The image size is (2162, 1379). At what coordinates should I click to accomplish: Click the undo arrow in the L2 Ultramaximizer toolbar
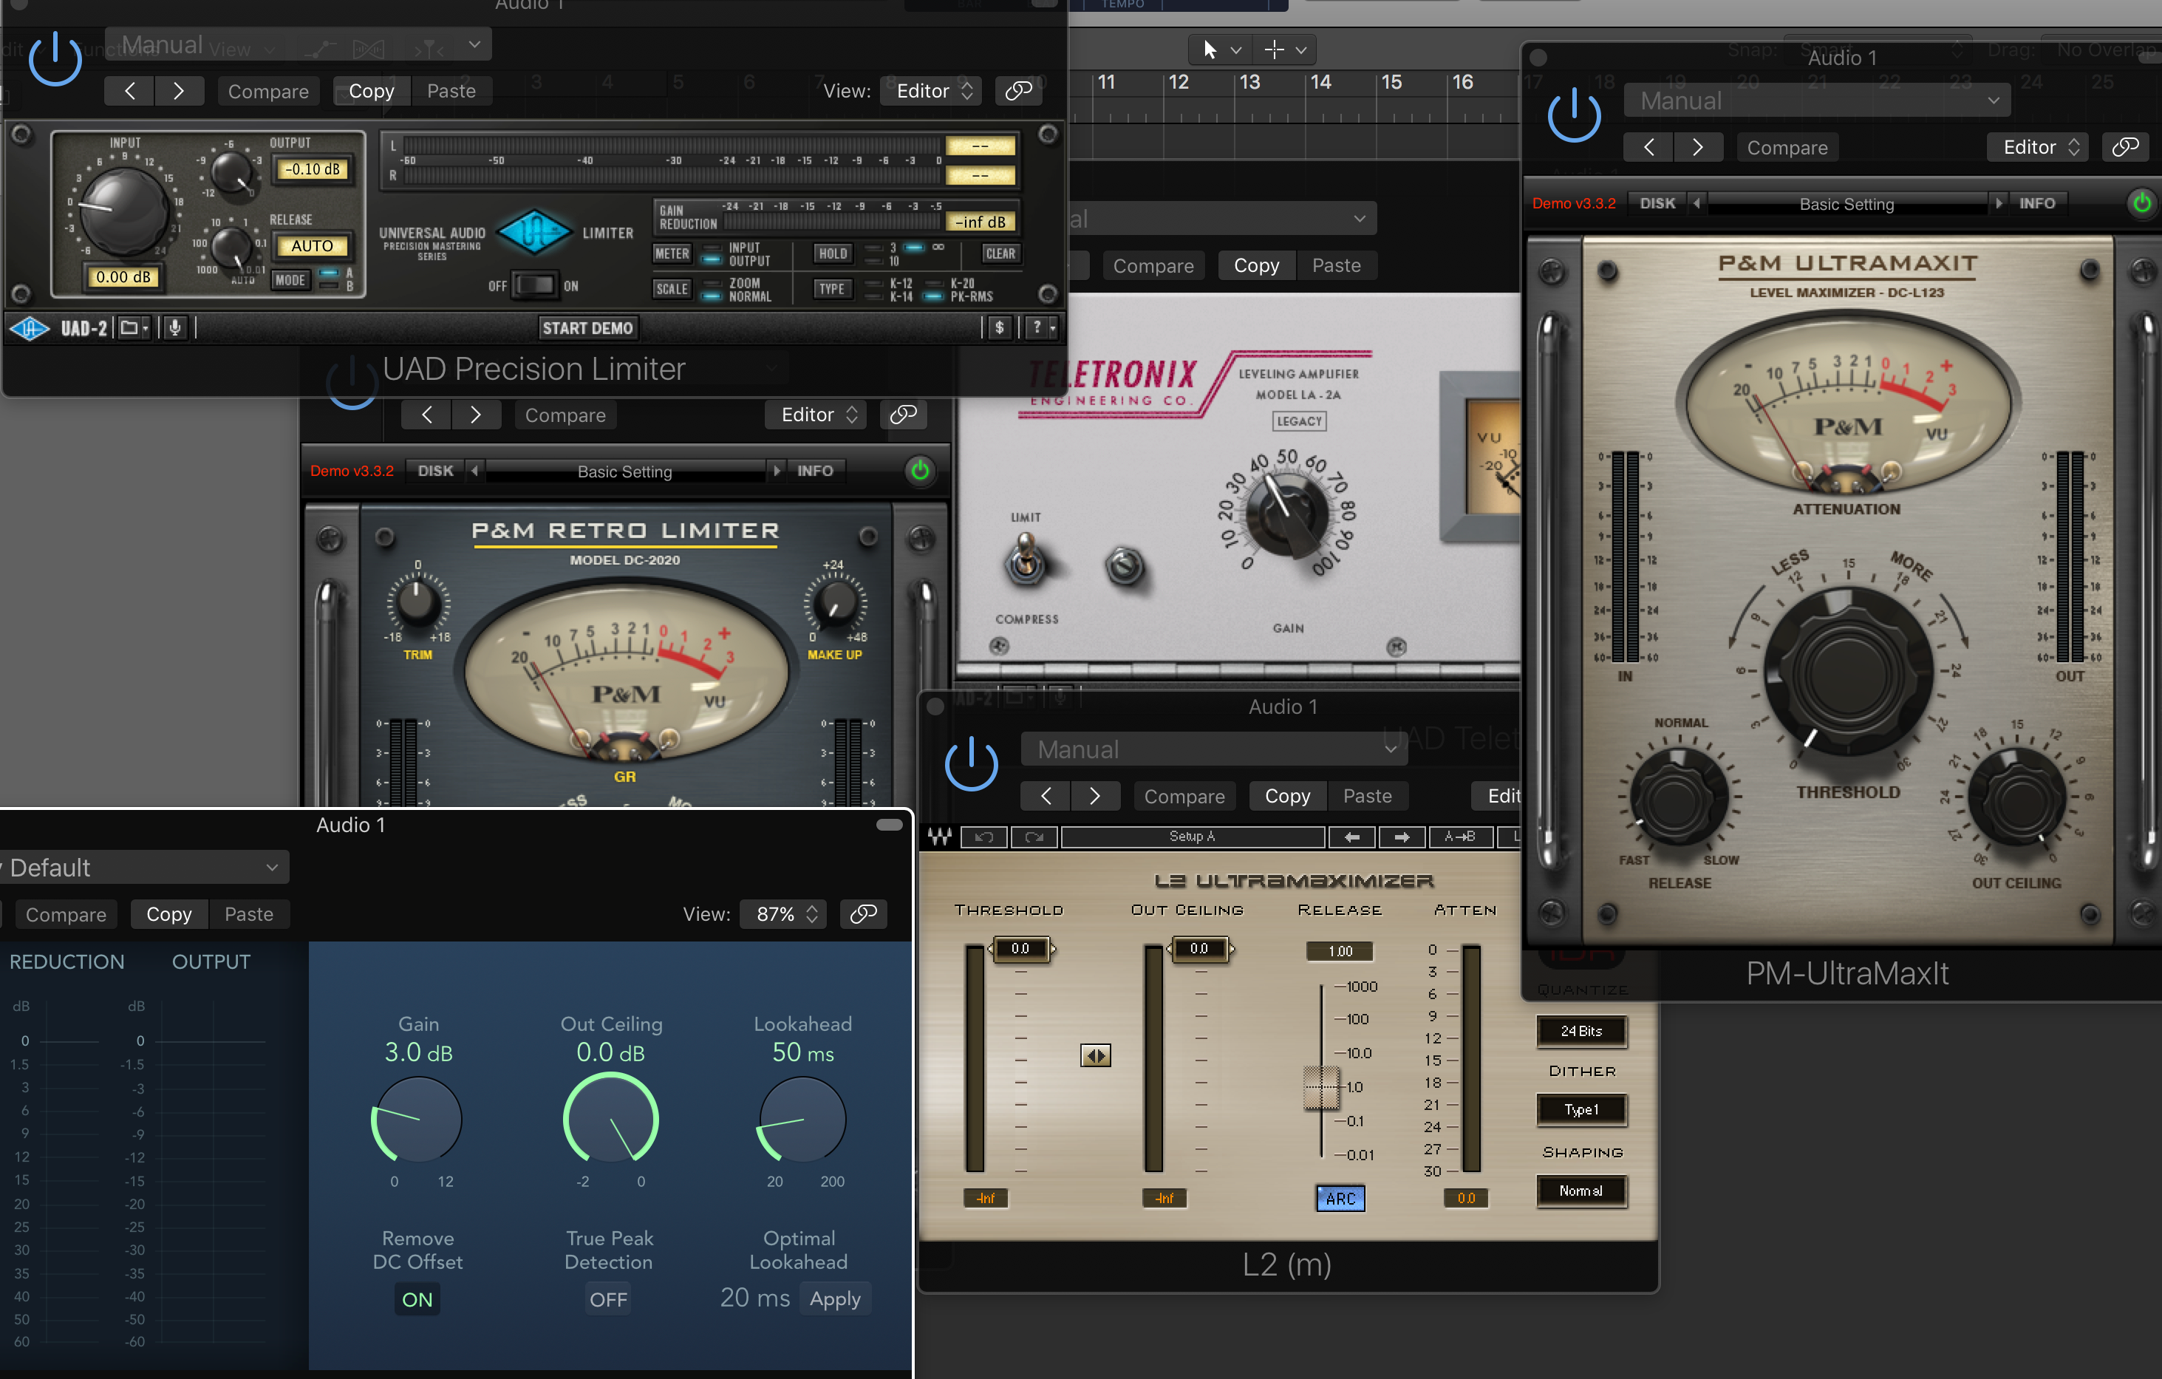(985, 837)
